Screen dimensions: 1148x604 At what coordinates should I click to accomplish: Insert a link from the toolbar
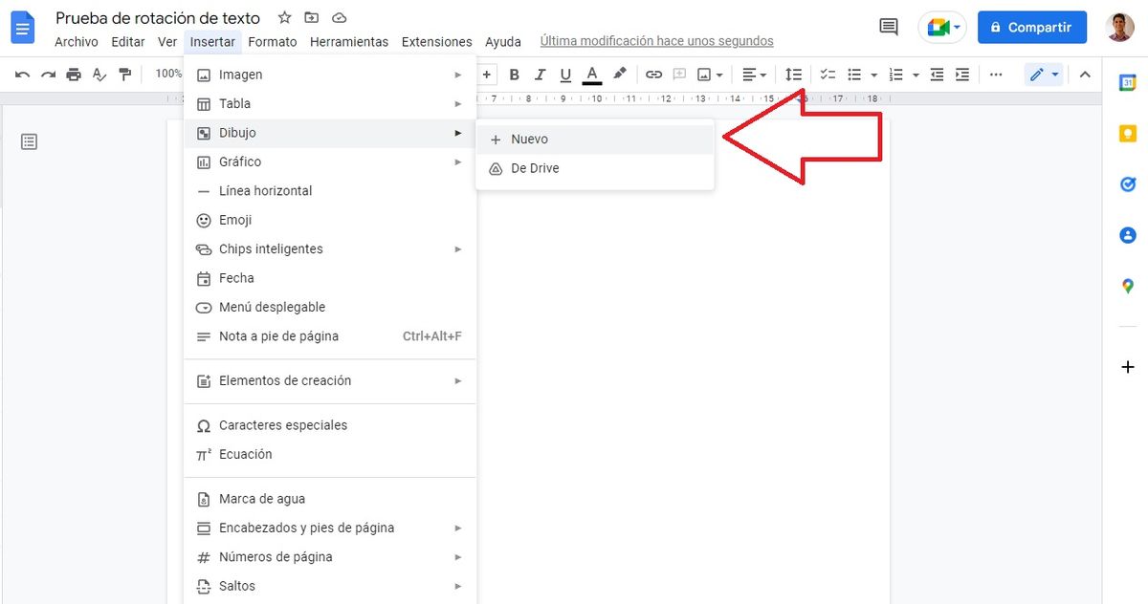coord(653,74)
